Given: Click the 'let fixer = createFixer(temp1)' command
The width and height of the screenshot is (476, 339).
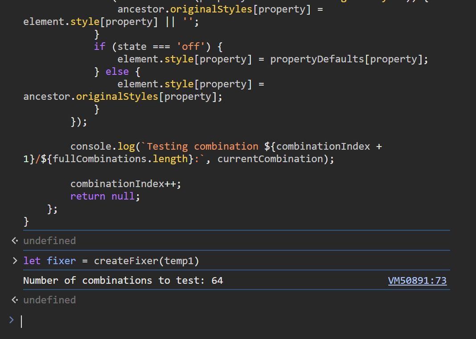Looking at the screenshot, I should [111, 261].
